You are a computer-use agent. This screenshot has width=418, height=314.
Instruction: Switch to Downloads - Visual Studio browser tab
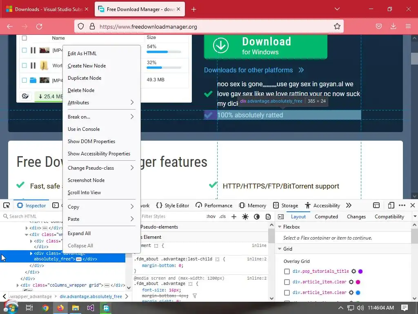click(x=47, y=9)
